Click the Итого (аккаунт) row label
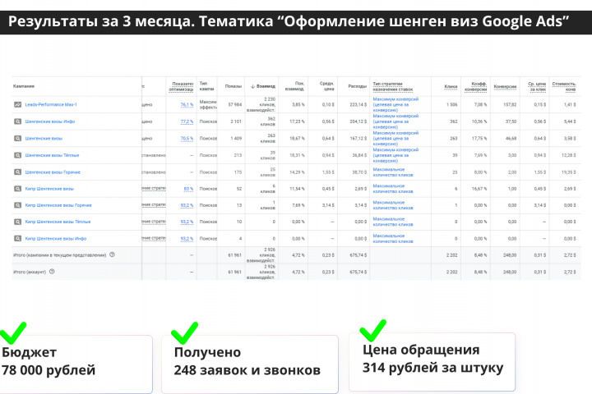Screen dimensions: 592x394 pos(30,272)
